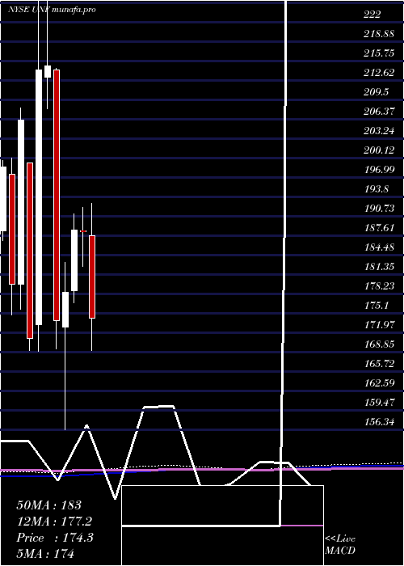Click the 12MA : 177.2 reading
404x566 pixels.
tap(54, 522)
